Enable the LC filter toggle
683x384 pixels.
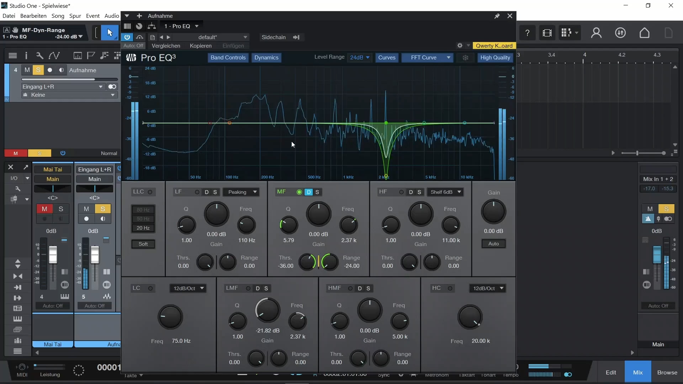coord(150,288)
